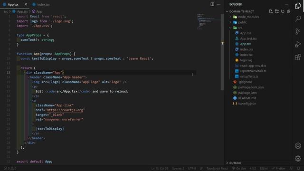Open editor more actions ellipsis
This screenshot has width=304, height=171.
[218, 4]
